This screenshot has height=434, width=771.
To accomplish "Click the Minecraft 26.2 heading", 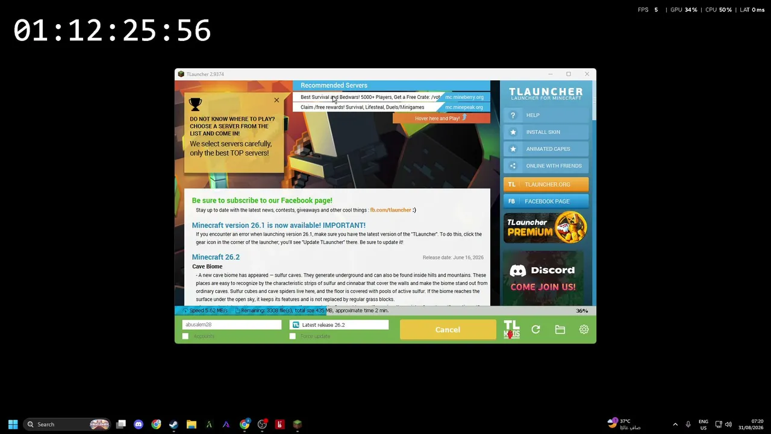I will 216,257.
